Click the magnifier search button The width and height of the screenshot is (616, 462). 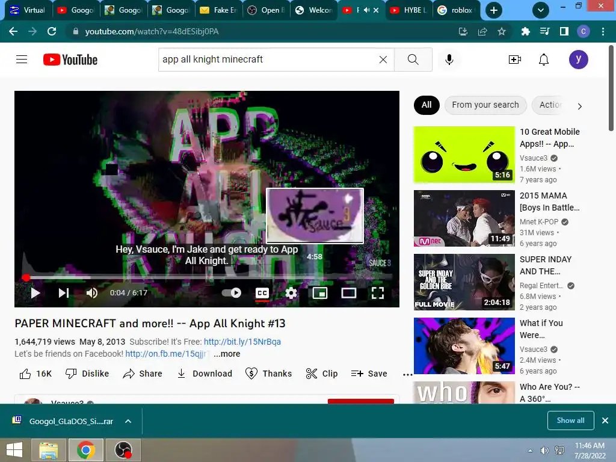413,60
